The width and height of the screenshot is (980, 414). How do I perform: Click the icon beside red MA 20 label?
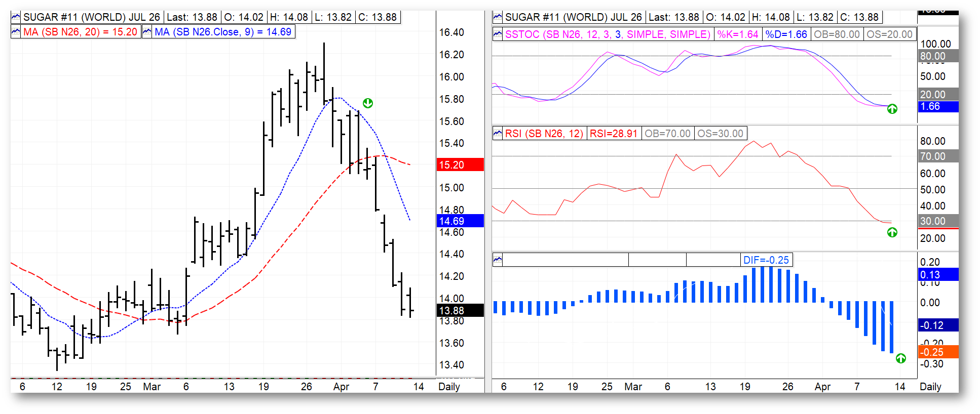(16, 32)
